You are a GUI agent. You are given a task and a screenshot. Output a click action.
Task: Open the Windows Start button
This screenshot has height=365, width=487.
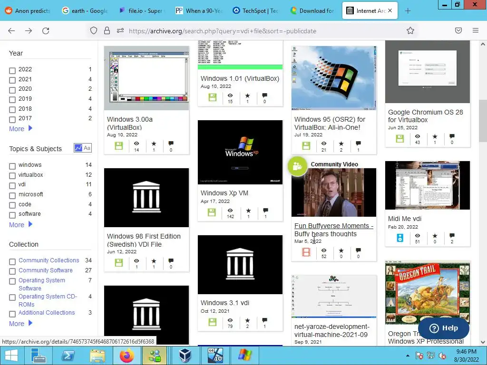point(11,355)
